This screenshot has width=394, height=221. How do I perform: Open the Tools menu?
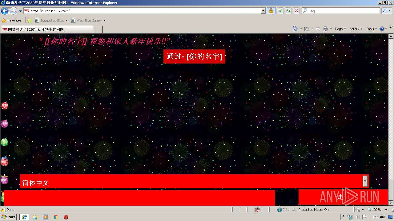pos(372,29)
